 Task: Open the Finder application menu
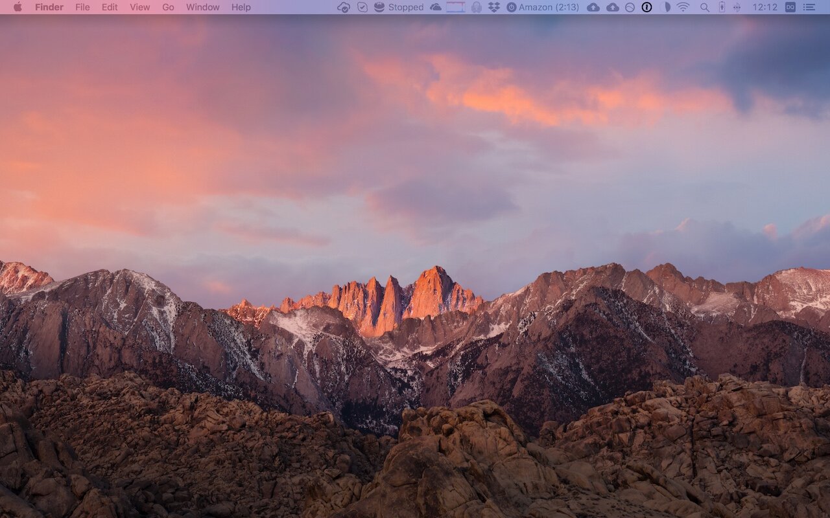coord(49,7)
